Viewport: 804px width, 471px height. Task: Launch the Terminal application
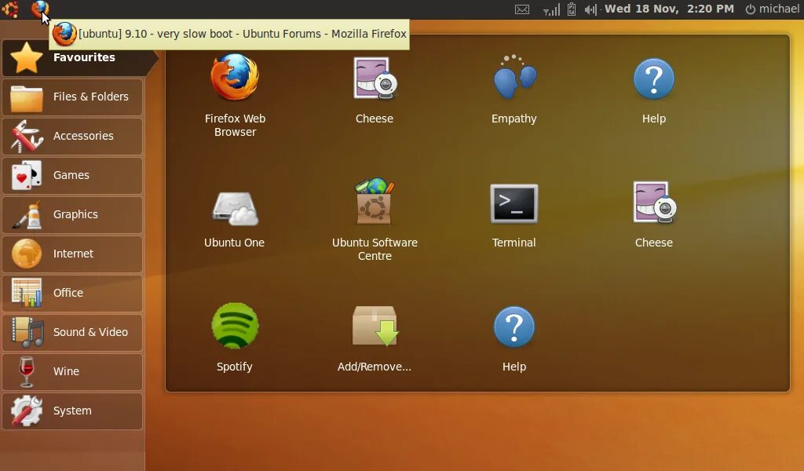tap(513, 215)
